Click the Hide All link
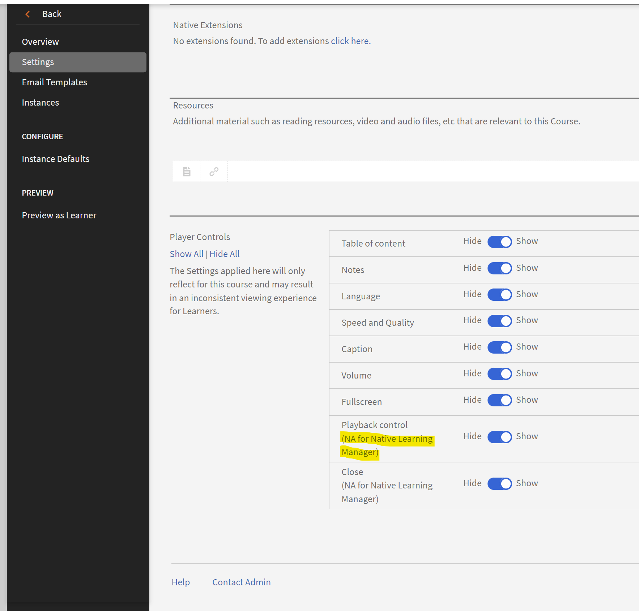 pos(224,254)
